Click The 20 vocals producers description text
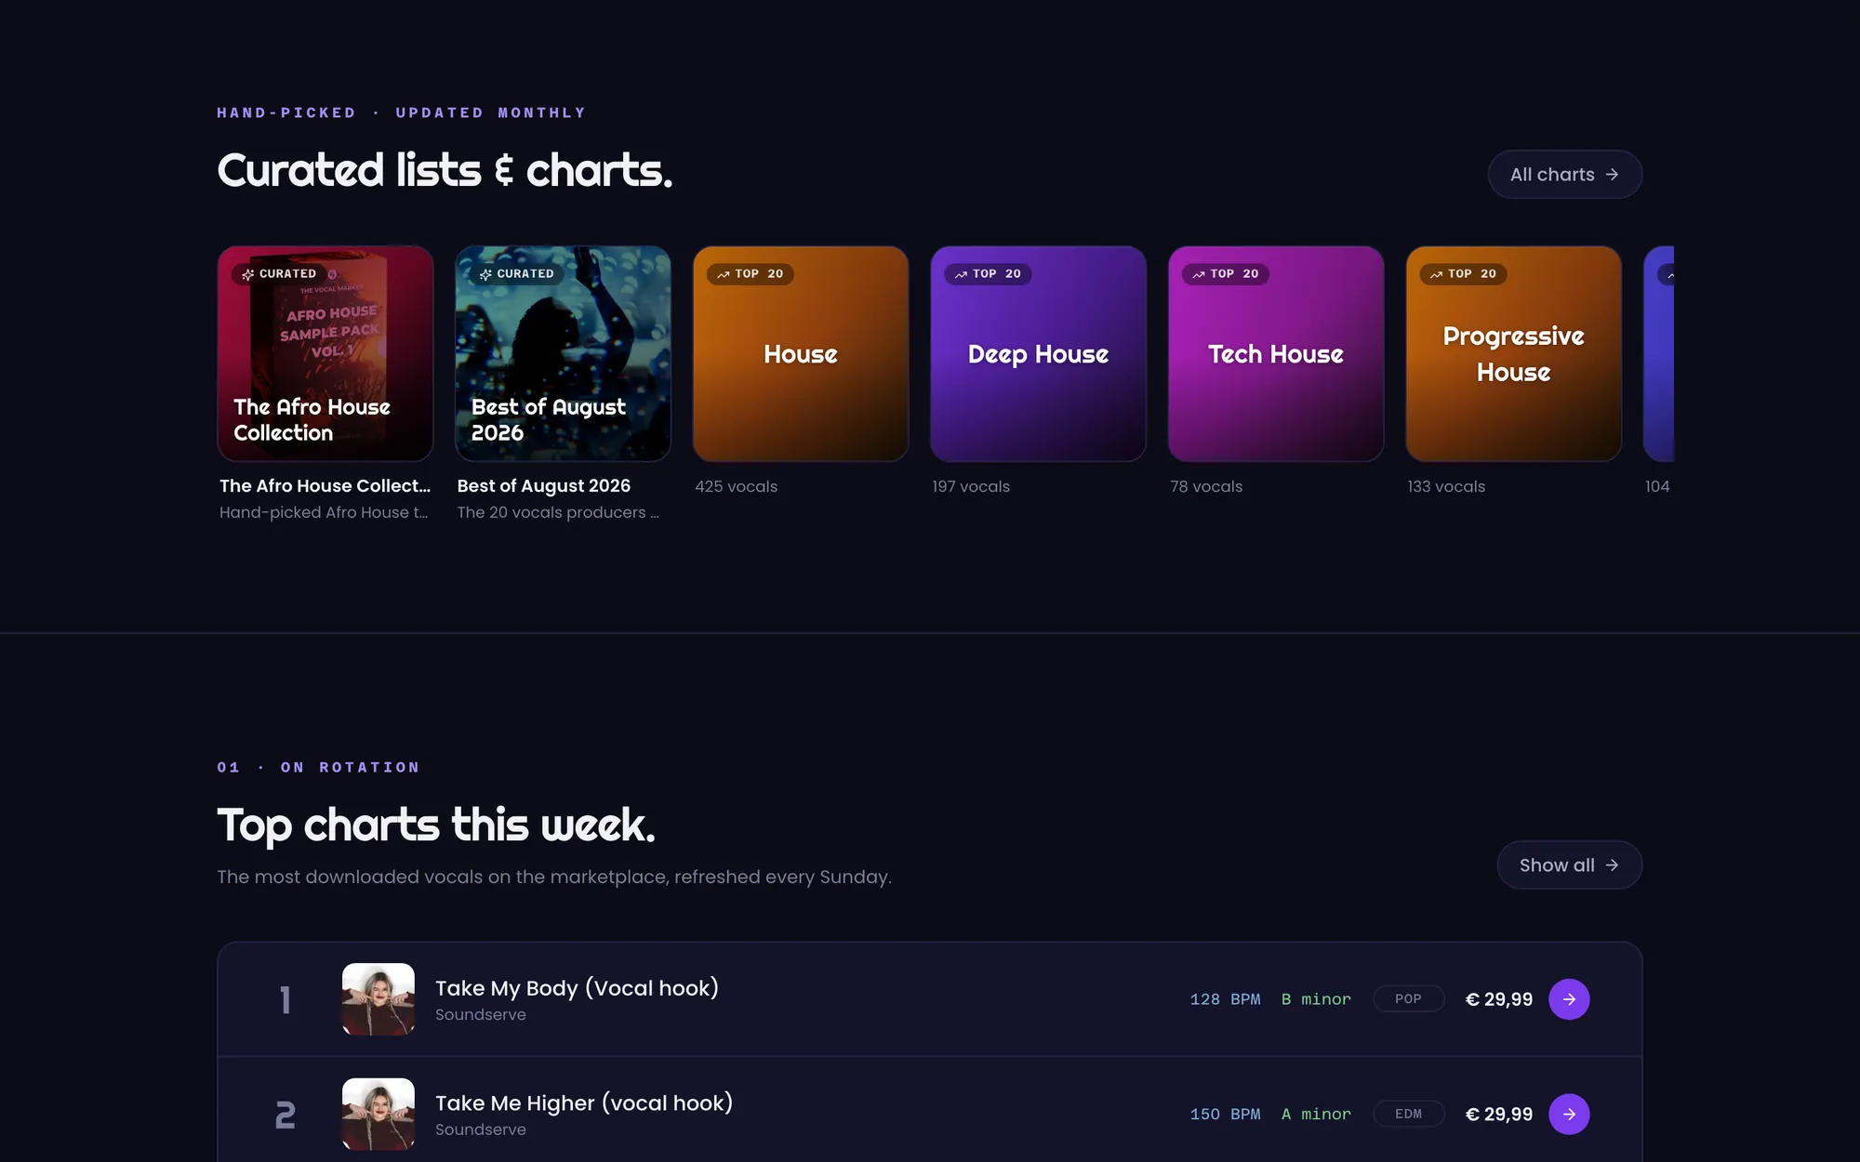 [558, 512]
